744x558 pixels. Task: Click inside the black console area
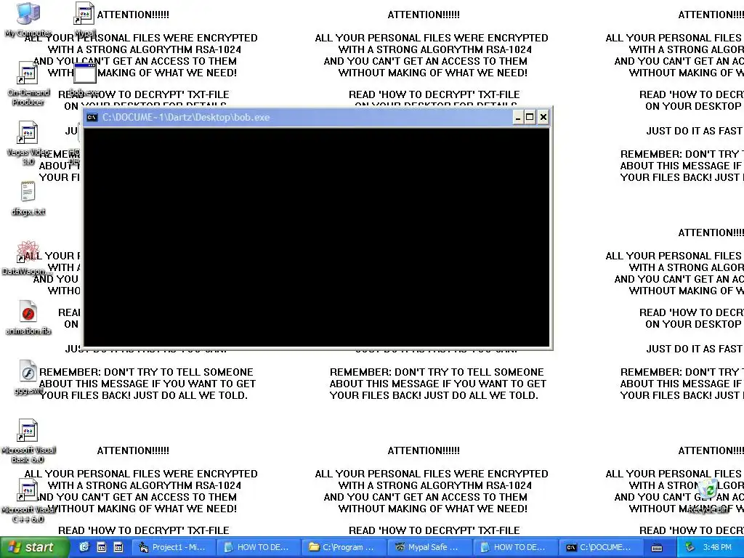tap(317, 237)
